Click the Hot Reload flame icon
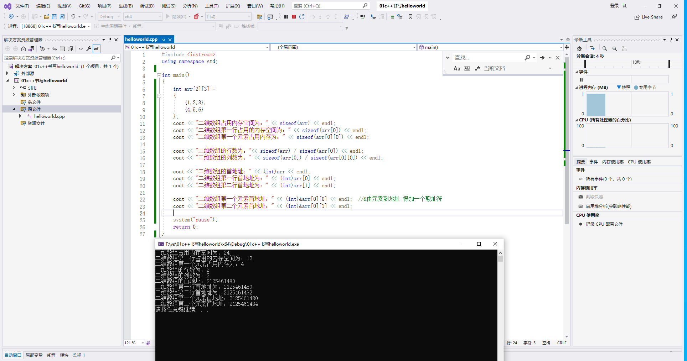The image size is (687, 361). click(x=196, y=17)
